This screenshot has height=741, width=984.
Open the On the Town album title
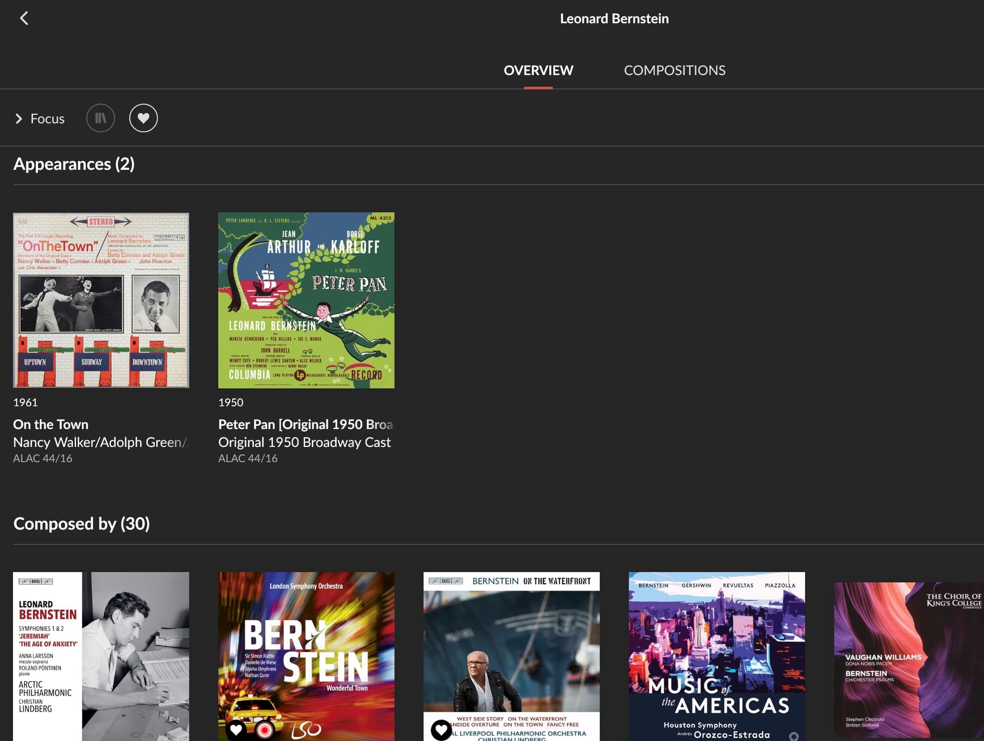tap(51, 425)
